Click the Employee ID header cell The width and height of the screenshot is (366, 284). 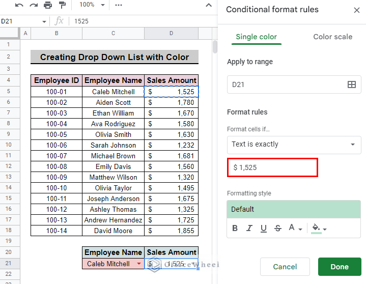point(57,80)
